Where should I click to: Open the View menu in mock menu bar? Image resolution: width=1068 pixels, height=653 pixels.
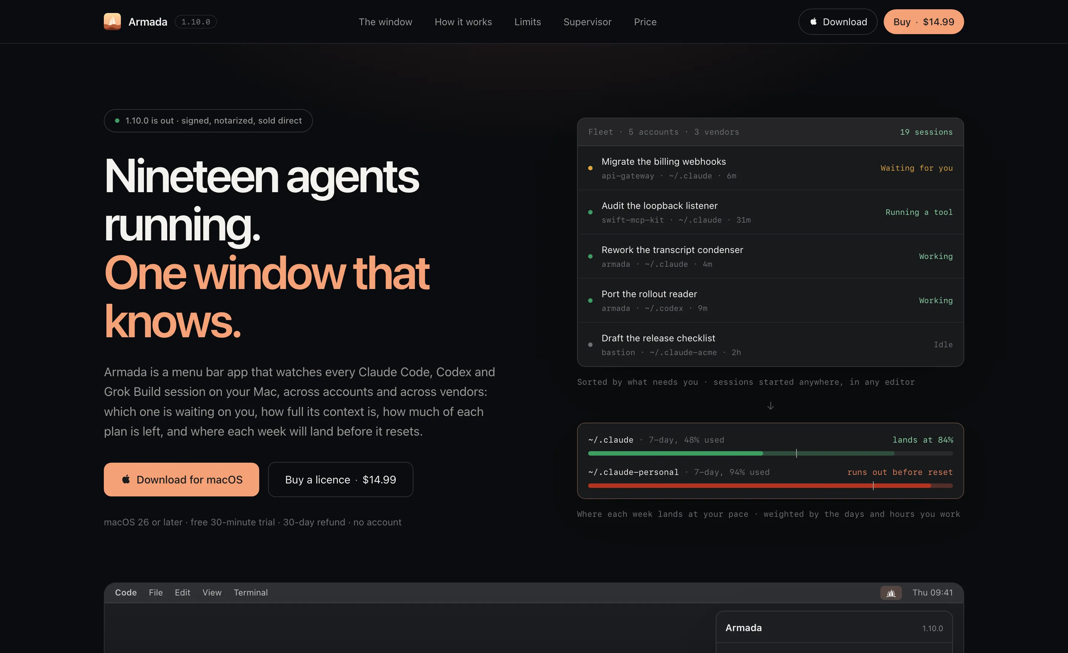pyautogui.click(x=212, y=593)
